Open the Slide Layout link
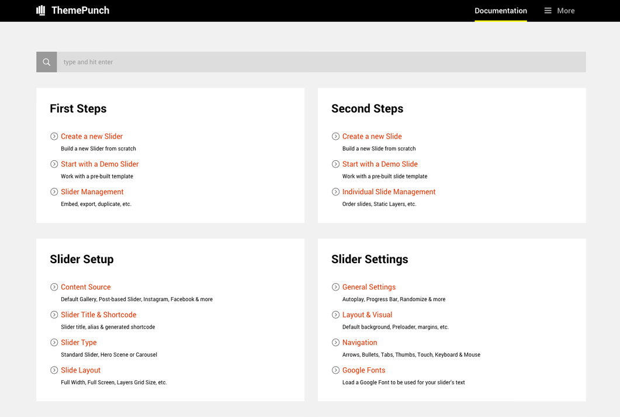This screenshot has width=620, height=417. pyautogui.click(x=81, y=370)
